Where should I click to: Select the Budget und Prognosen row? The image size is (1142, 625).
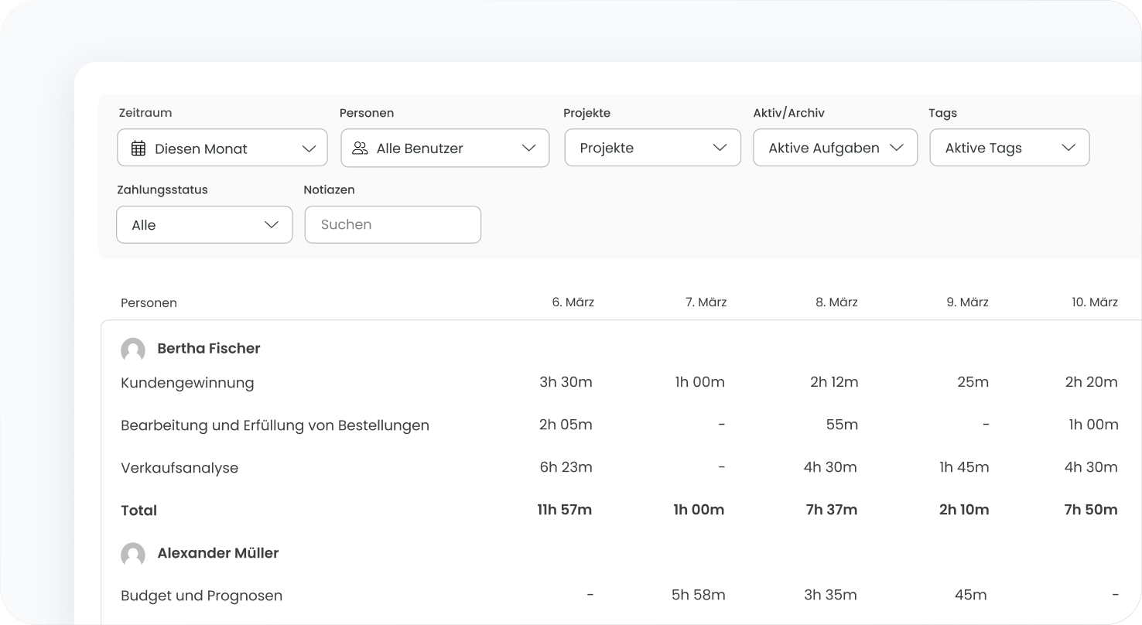[201, 596]
